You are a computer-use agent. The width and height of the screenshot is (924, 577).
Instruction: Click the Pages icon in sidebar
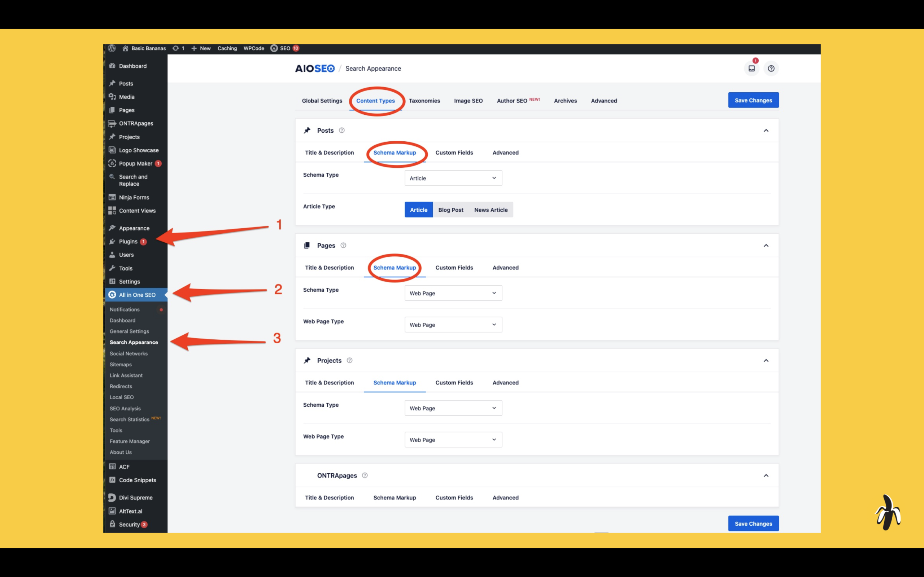pyautogui.click(x=112, y=110)
